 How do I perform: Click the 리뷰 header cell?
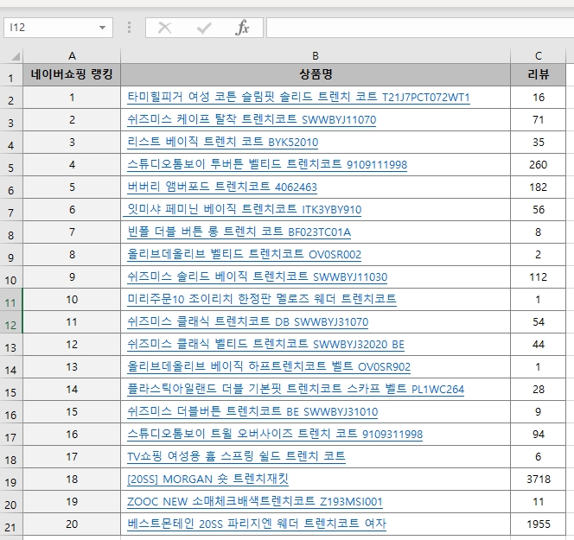pyautogui.click(x=538, y=74)
